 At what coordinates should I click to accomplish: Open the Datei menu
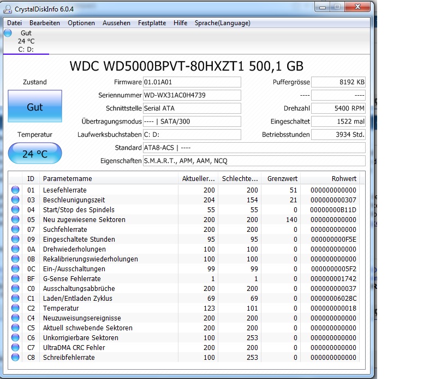point(14,23)
